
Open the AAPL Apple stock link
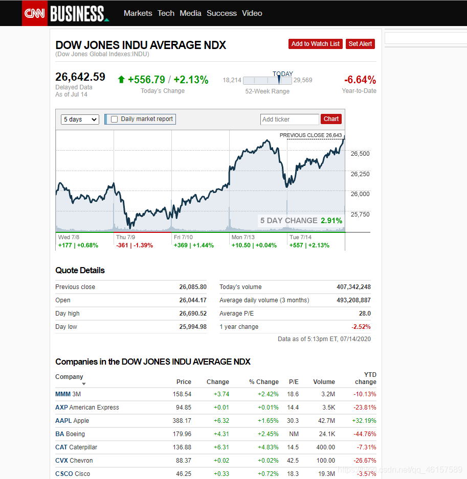coord(72,421)
